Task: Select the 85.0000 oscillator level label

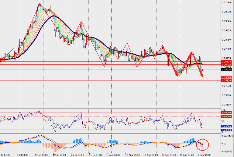Action: pyautogui.click(x=226, y=112)
